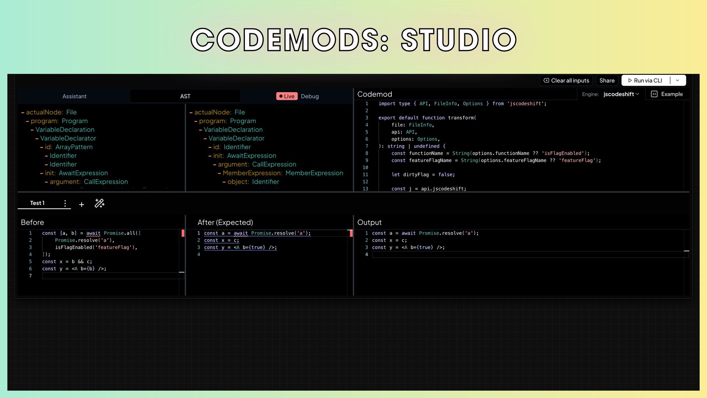
Task: Switch to Debug mode
Action: 310,96
